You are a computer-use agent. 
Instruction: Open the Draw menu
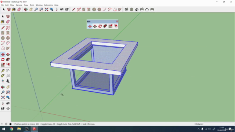pos(26,5)
